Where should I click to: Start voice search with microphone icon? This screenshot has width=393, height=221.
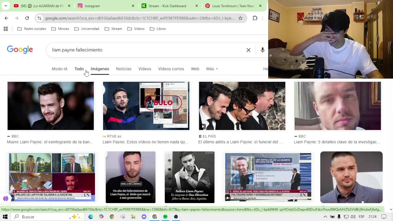pyautogui.click(x=263, y=50)
